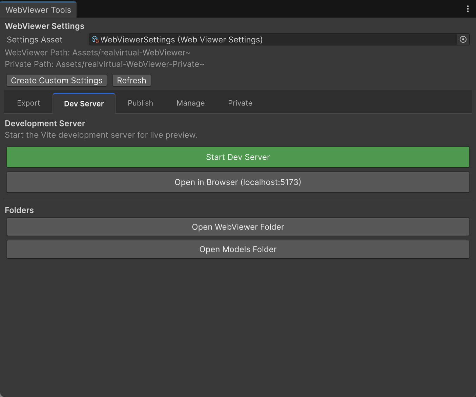Switch to the Private tab

coord(240,103)
